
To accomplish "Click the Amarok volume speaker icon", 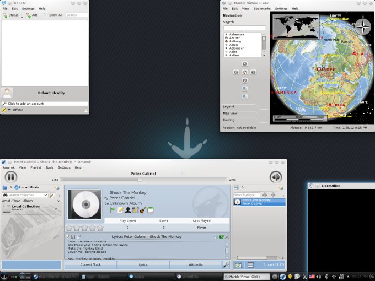I will tap(276, 177).
